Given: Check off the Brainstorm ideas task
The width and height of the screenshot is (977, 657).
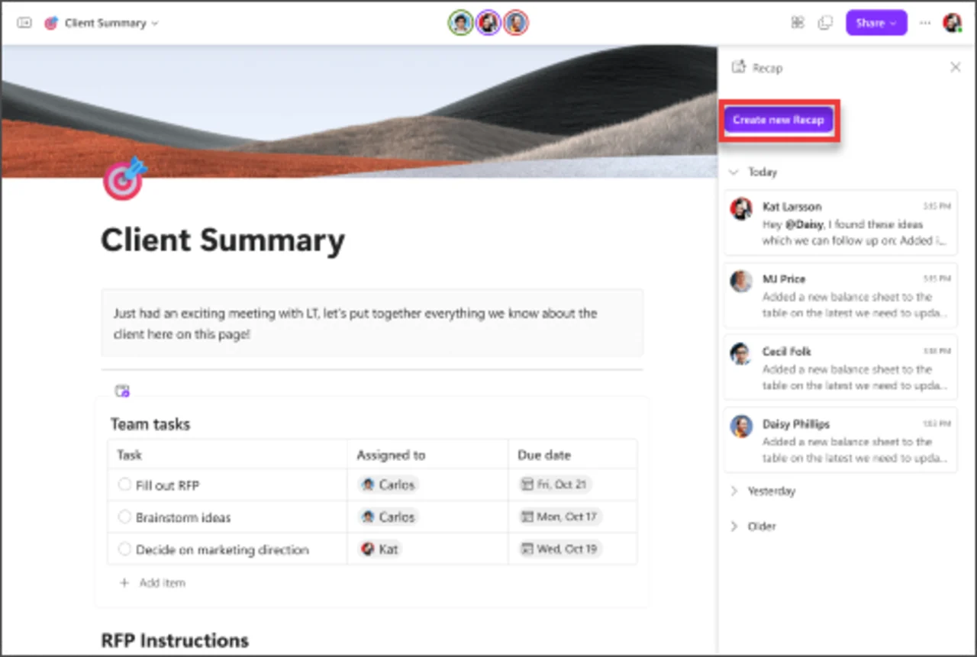Looking at the screenshot, I should [124, 517].
